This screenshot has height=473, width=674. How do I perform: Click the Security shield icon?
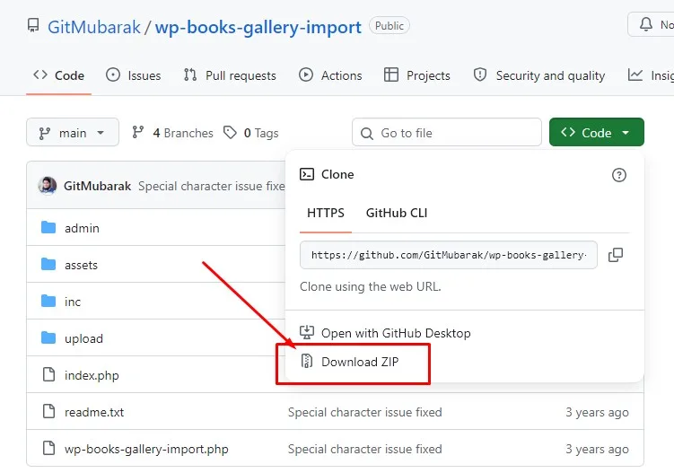(480, 74)
